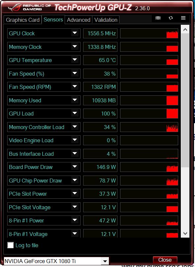
Task: Open the PCIe Slot Voltage dropdown
Action: 75,207
